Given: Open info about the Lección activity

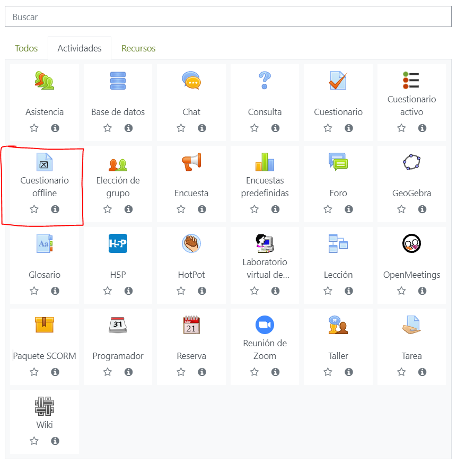Looking at the screenshot, I should point(349,291).
